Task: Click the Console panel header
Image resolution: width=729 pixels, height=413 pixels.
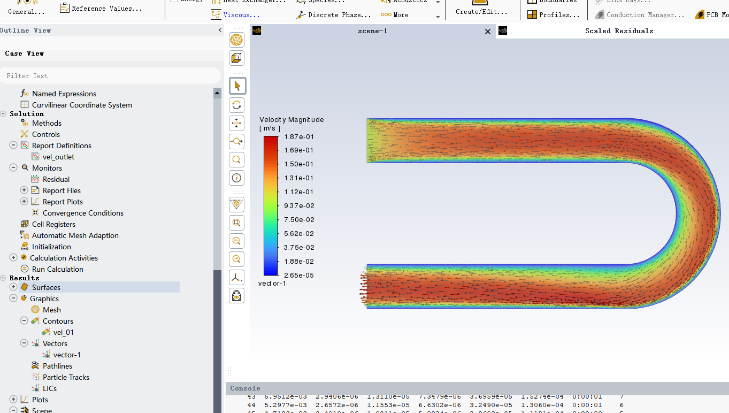Action: [477, 388]
